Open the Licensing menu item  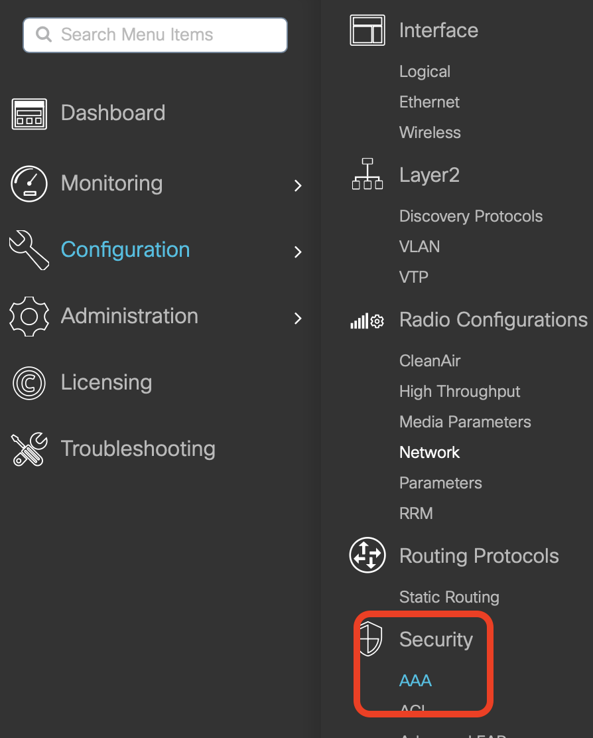pyautogui.click(x=106, y=382)
